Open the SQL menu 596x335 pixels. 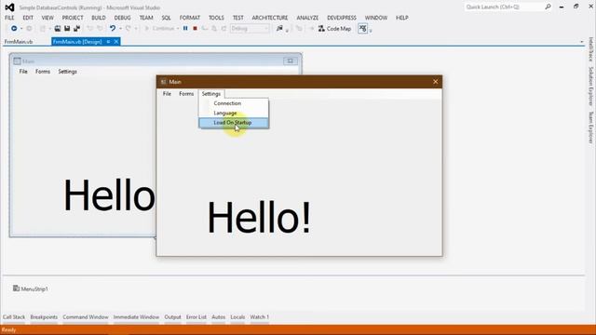point(166,18)
